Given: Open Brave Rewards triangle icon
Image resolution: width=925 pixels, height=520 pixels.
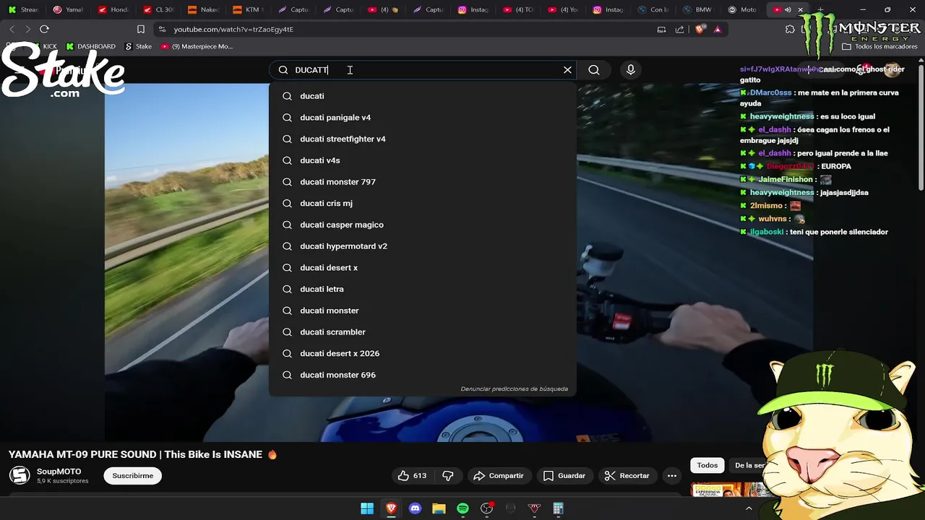Looking at the screenshot, I should pyautogui.click(x=717, y=29).
